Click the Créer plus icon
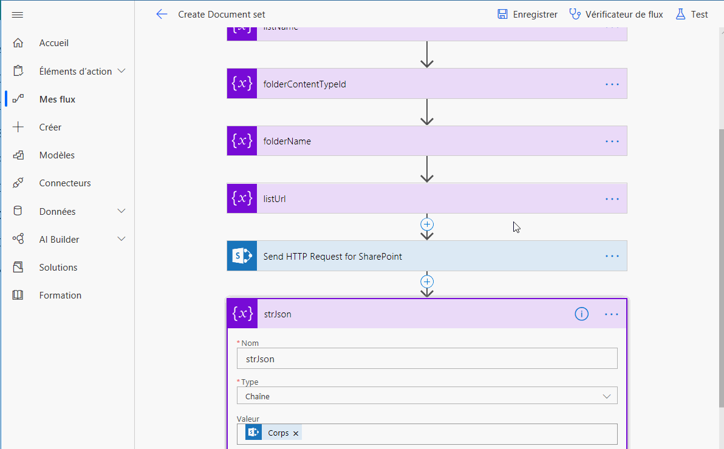This screenshot has height=449, width=724. [x=18, y=127]
